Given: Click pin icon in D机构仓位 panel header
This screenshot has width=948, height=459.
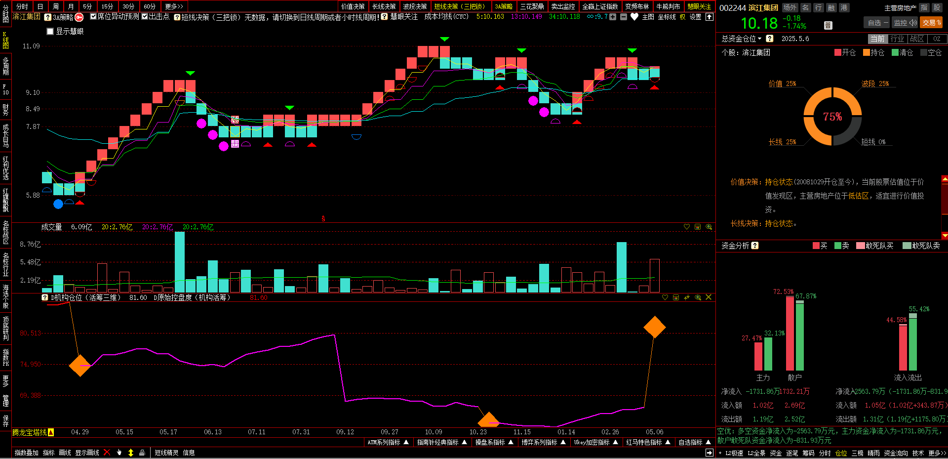Looking at the screenshot, I should click(687, 297).
